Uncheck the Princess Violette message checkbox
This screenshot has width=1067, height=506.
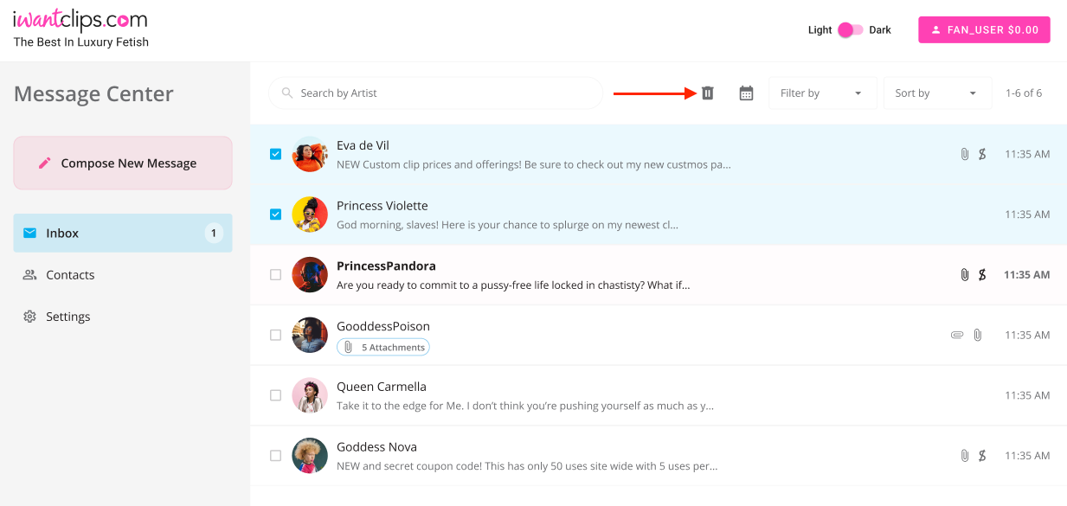[x=275, y=215]
